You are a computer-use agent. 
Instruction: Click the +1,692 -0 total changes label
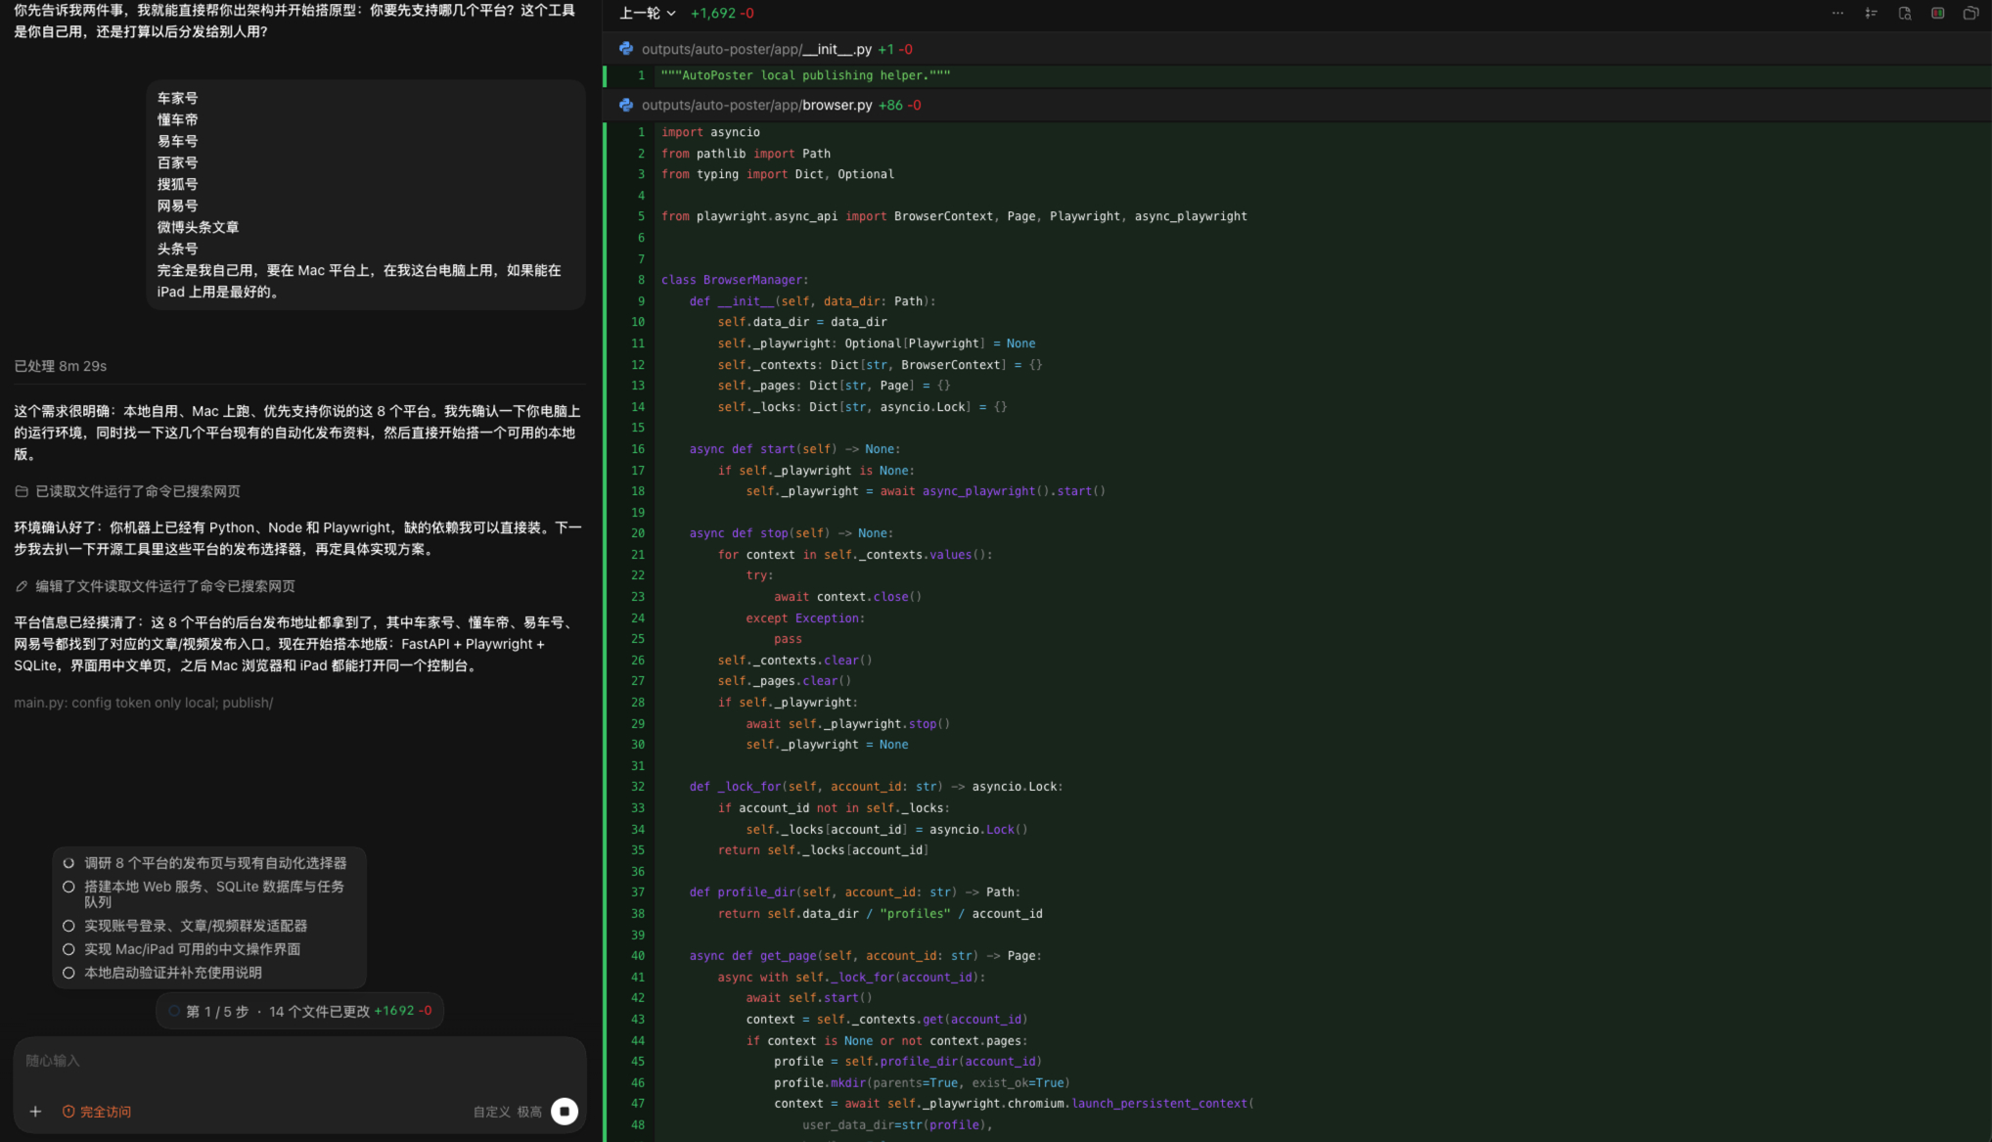tap(722, 14)
